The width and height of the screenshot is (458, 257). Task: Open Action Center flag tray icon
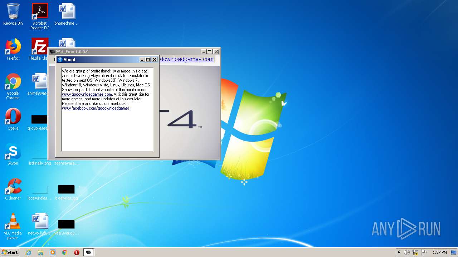click(424, 252)
